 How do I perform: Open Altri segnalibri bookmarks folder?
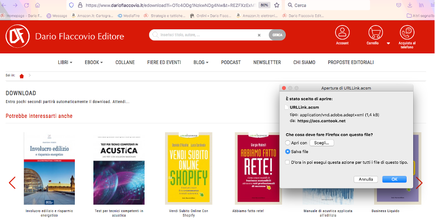(x=420, y=16)
